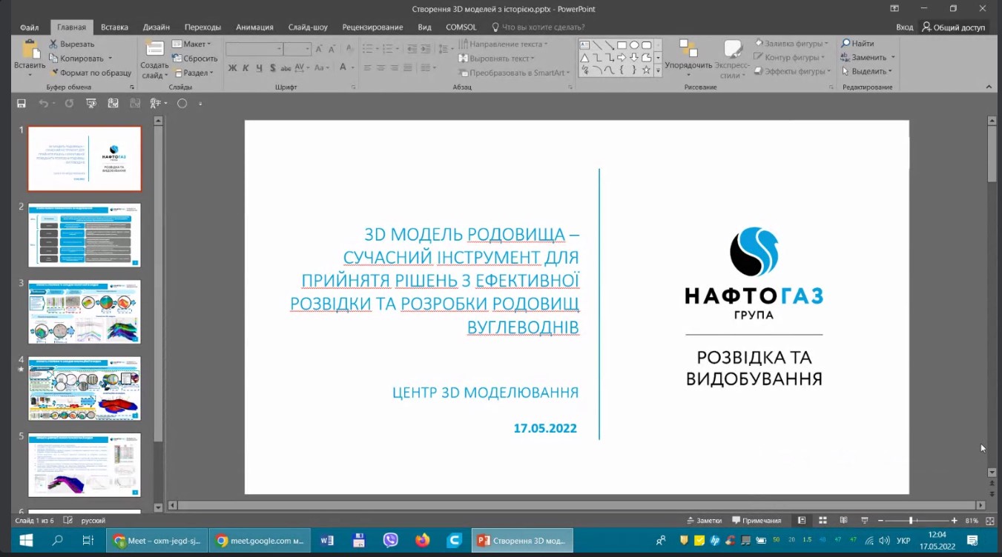Toggle underline formatting (Ч)

point(259,67)
